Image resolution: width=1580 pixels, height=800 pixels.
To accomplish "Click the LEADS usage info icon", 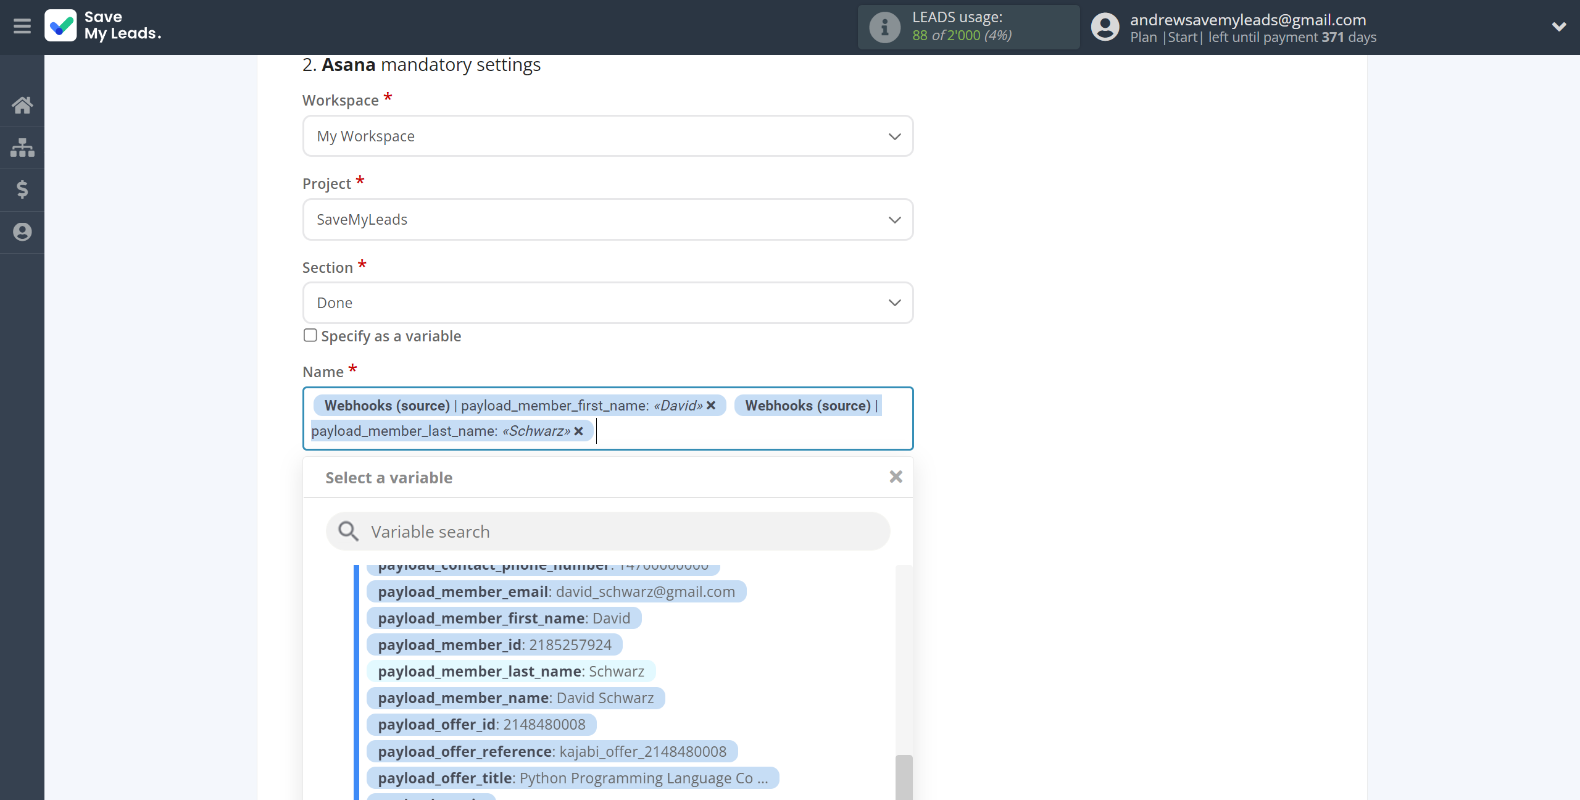I will 884,27.
